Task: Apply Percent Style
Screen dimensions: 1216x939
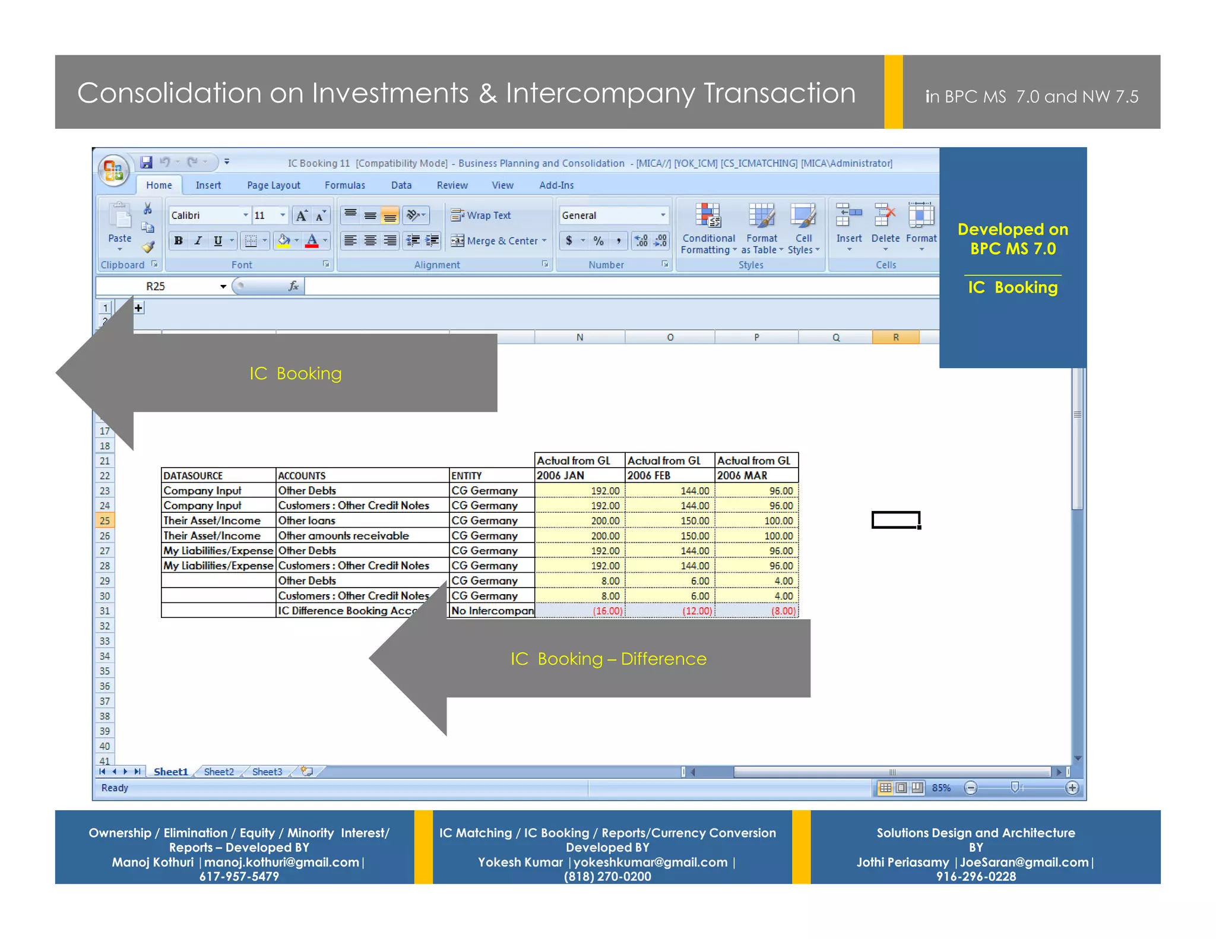Action: click(x=598, y=240)
